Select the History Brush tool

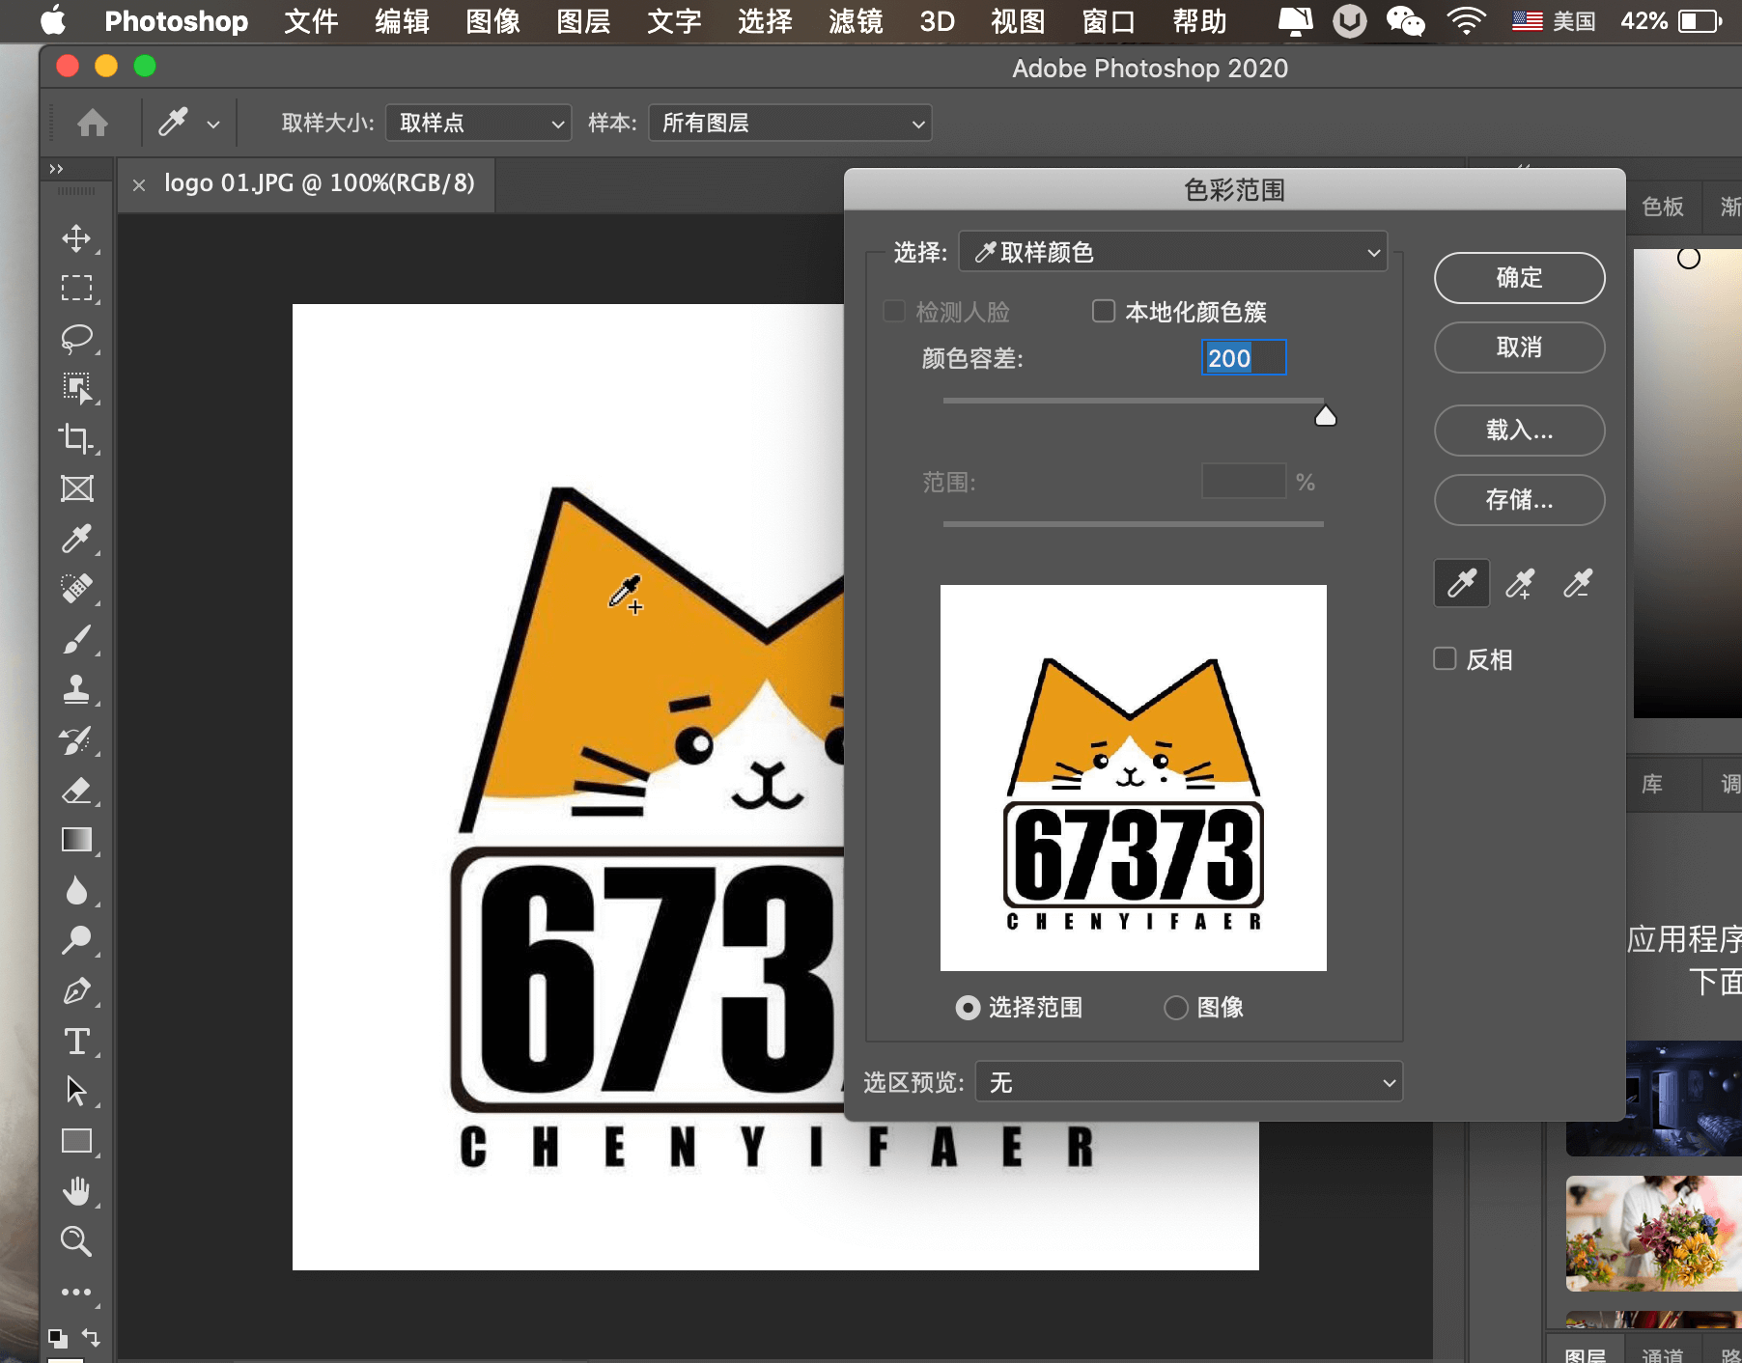coord(76,739)
